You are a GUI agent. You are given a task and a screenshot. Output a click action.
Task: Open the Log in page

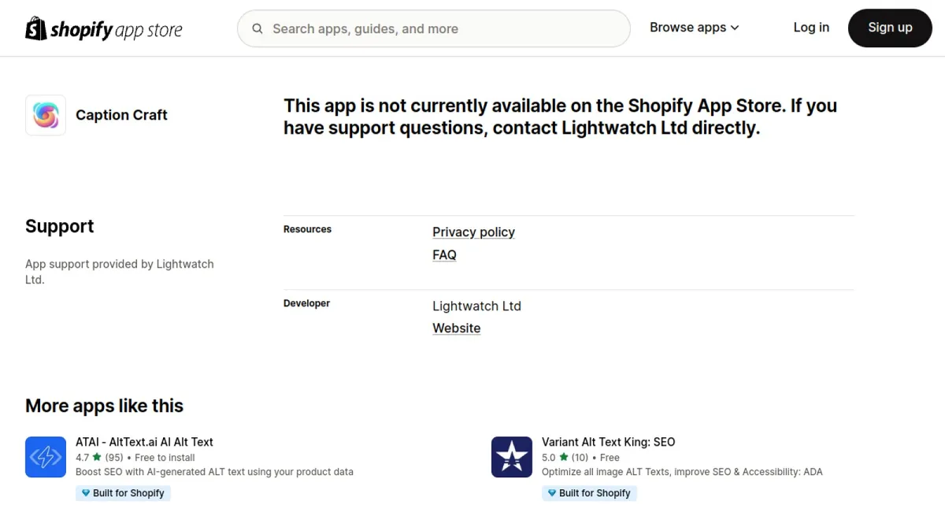811,28
